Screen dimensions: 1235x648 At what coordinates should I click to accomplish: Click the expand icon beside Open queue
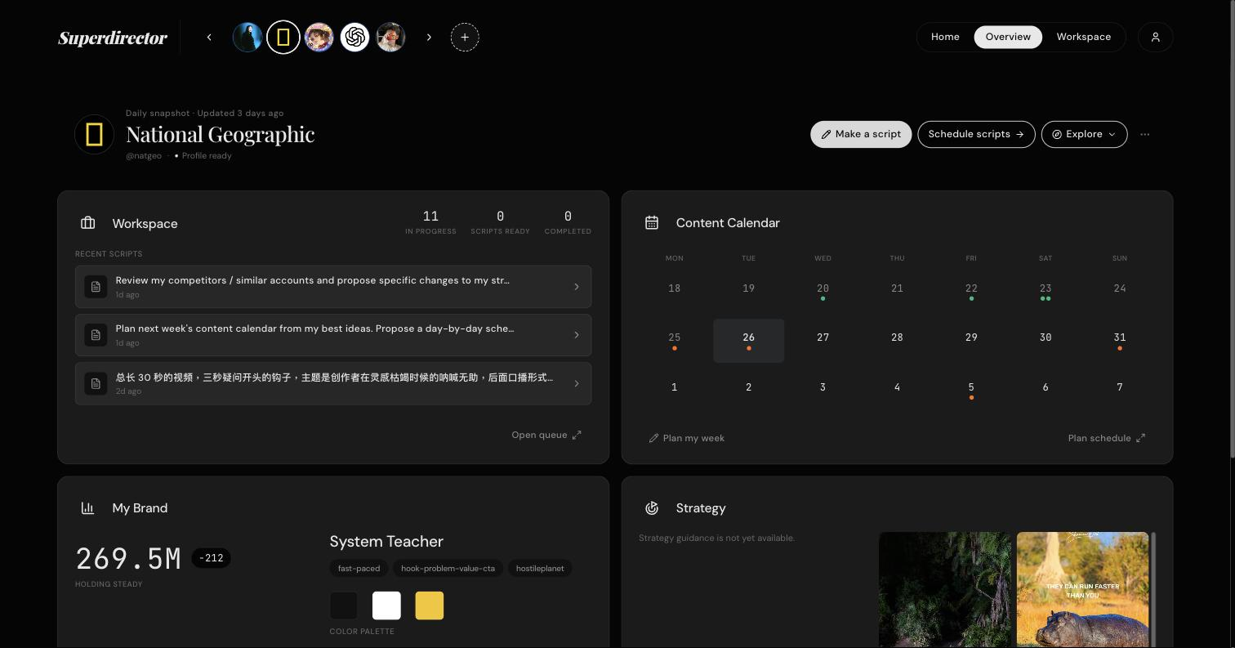[577, 435]
